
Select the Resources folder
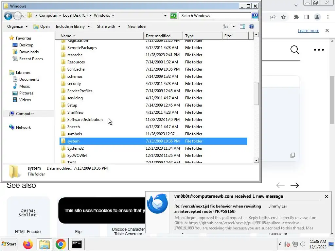pyautogui.click(x=76, y=62)
